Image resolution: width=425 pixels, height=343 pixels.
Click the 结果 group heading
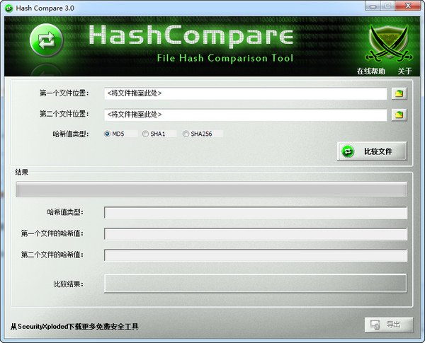tap(22, 172)
